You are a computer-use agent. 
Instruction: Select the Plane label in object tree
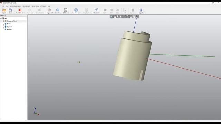point(9,24)
